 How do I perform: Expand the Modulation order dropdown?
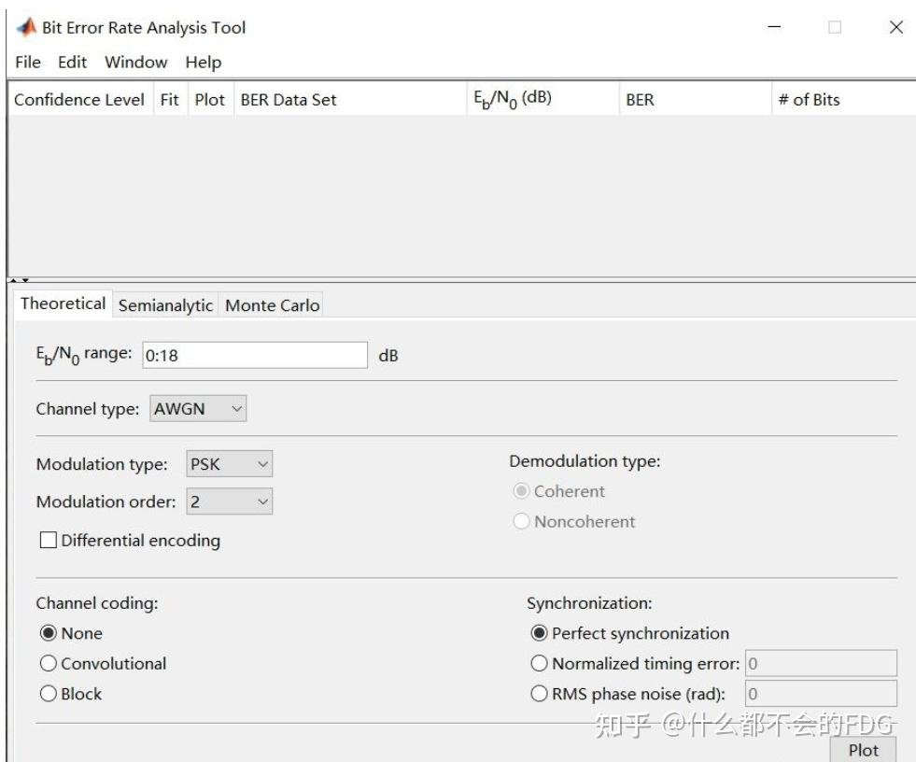(x=229, y=501)
